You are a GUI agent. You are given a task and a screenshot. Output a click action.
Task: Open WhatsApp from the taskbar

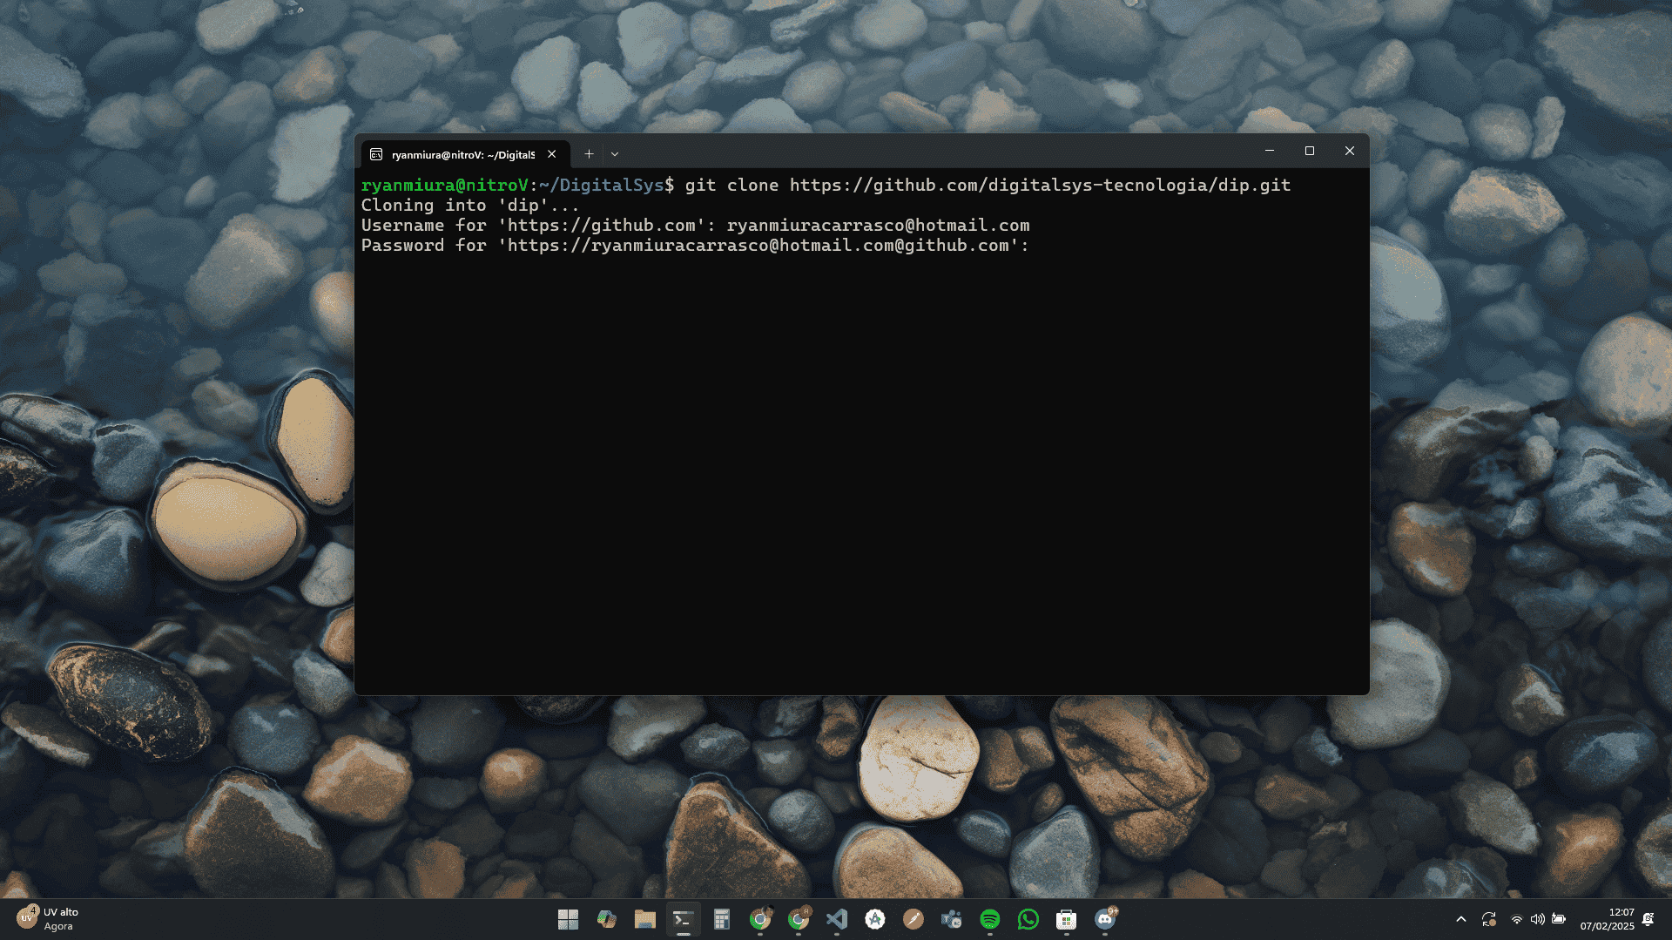click(1028, 919)
